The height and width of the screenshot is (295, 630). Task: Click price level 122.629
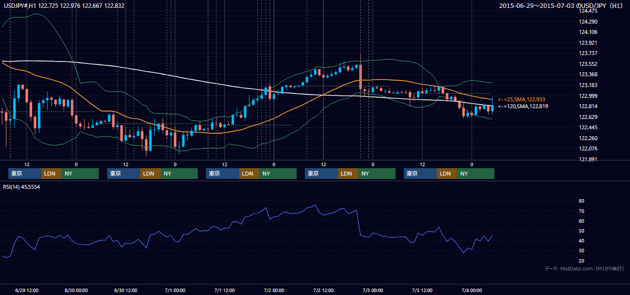click(589, 117)
